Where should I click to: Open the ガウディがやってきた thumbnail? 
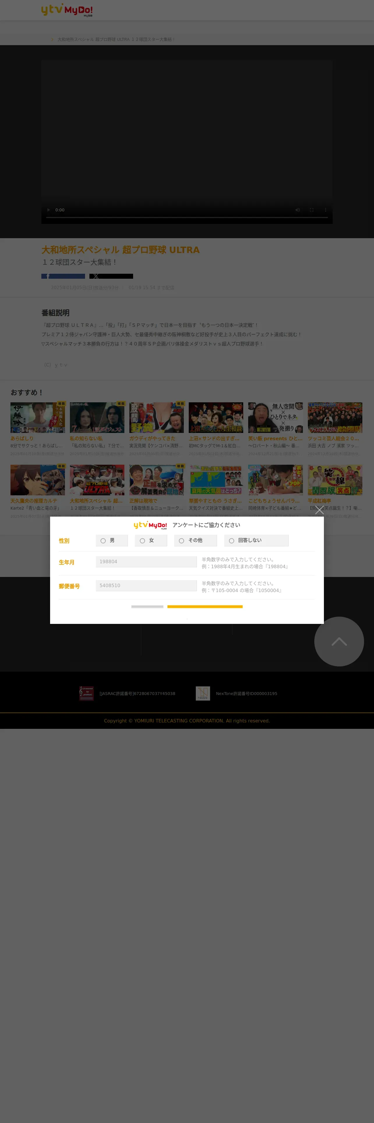coord(156,417)
